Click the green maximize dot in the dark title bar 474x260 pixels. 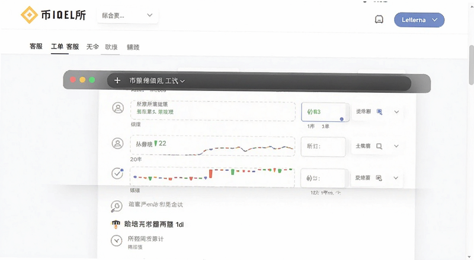tap(92, 80)
